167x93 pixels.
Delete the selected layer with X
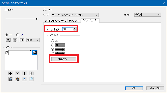17,73
